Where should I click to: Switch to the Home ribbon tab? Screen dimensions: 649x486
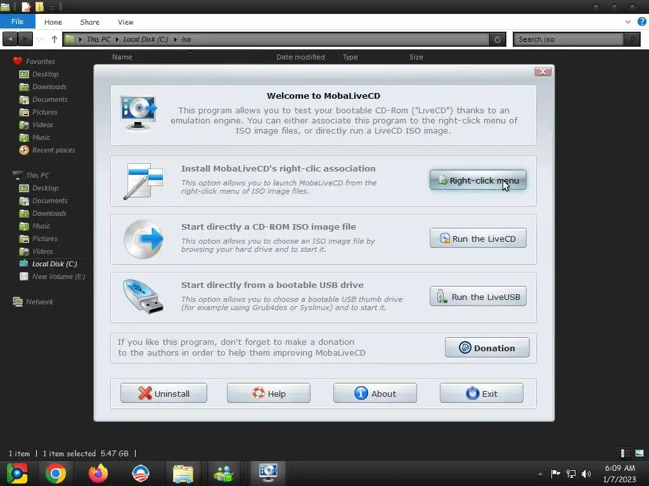point(53,22)
